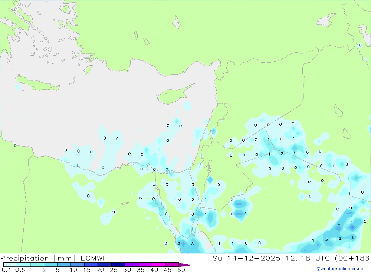The width and height of the screenshot is (371, 272).
Task: Select the 40–45 mm magenta legend swatch
Action: pyautogui.click(x=158, y=265)
